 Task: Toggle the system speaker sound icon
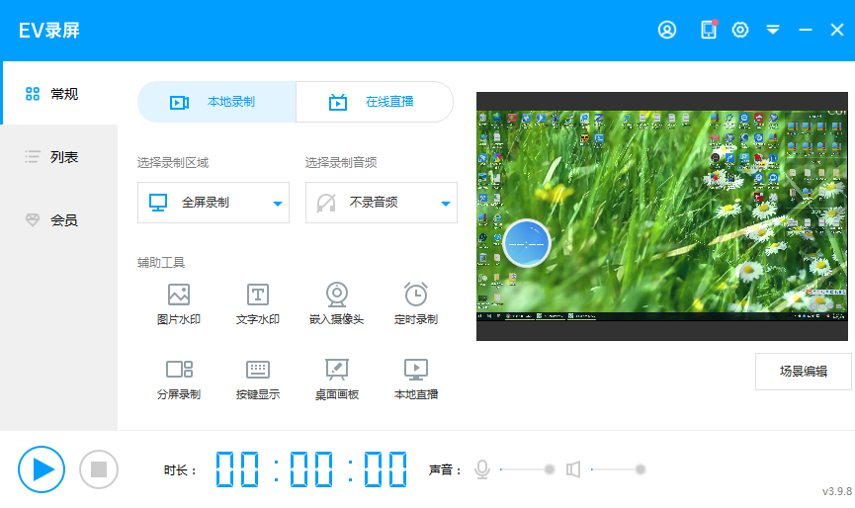[x=572, y=469]
